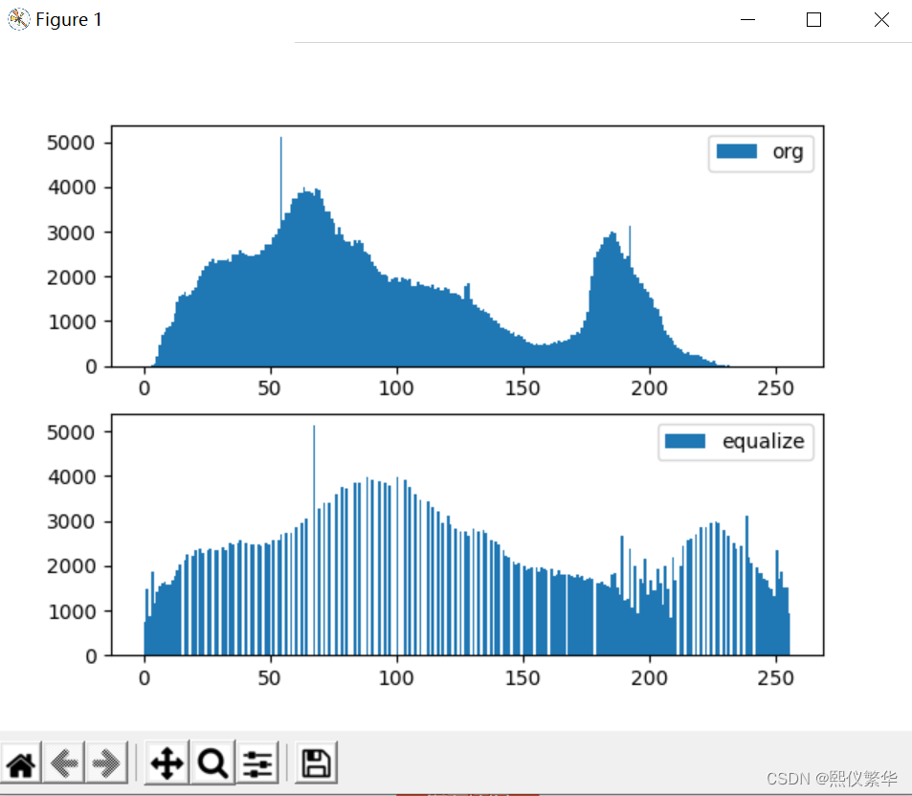This screenshot has width=912, height=796.
Task: Open Configure subplots sliders icon
Action: pos(257,763)
